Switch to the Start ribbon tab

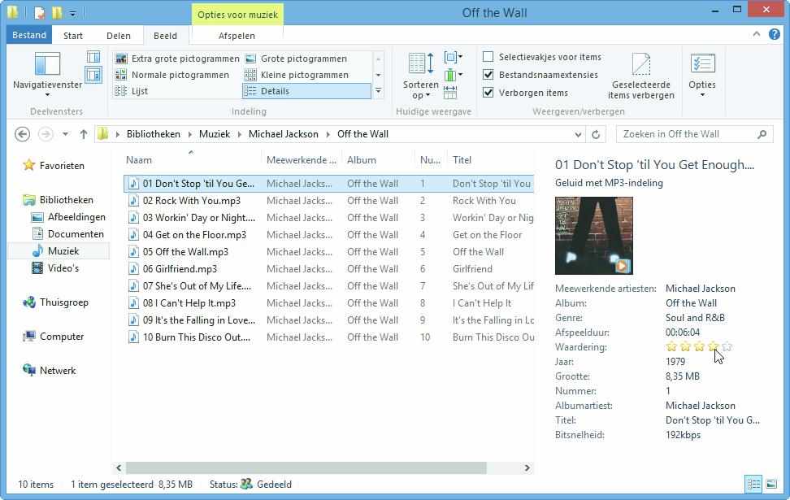coord(73,35)
